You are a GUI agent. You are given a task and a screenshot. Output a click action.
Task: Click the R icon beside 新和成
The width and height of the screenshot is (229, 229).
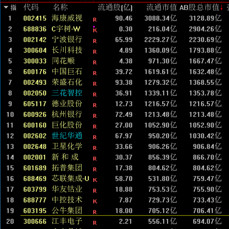(95, 159)
